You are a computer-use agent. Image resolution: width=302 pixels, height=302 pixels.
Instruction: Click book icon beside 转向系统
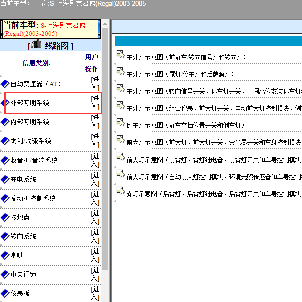pos(5,236)
